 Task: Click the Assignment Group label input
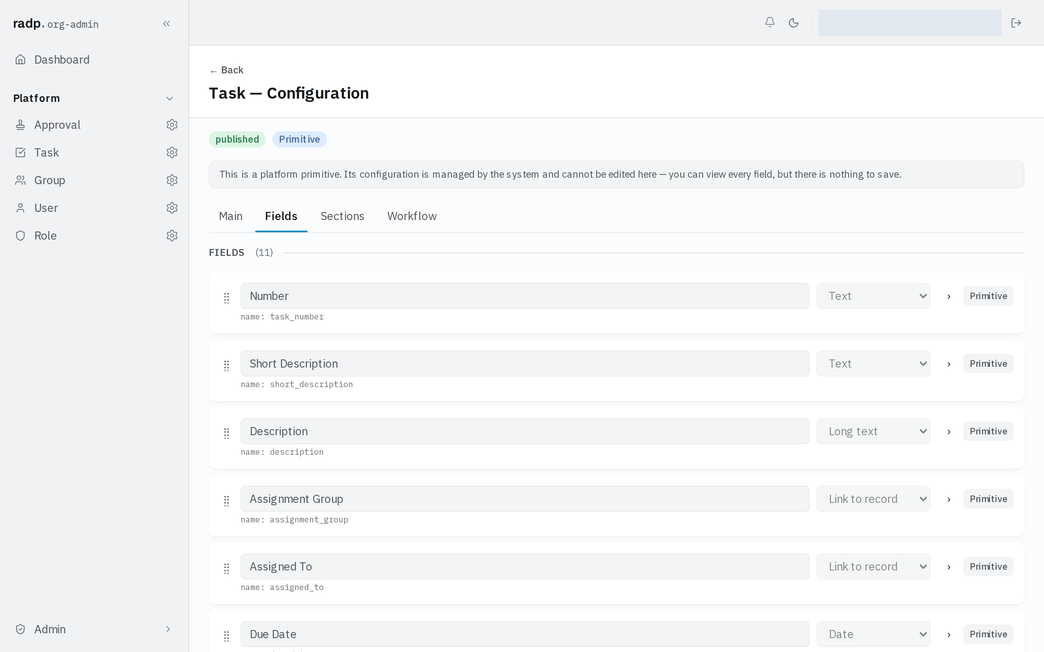click(x=524, y=499)
